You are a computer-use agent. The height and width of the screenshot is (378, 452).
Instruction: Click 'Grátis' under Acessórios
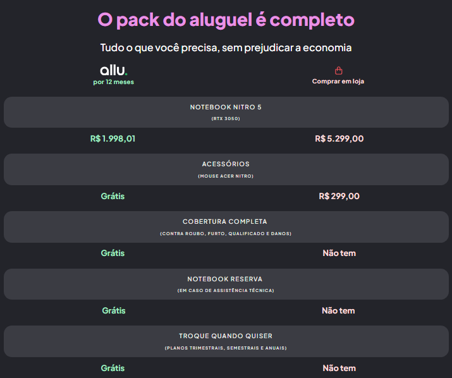point(113,196)
